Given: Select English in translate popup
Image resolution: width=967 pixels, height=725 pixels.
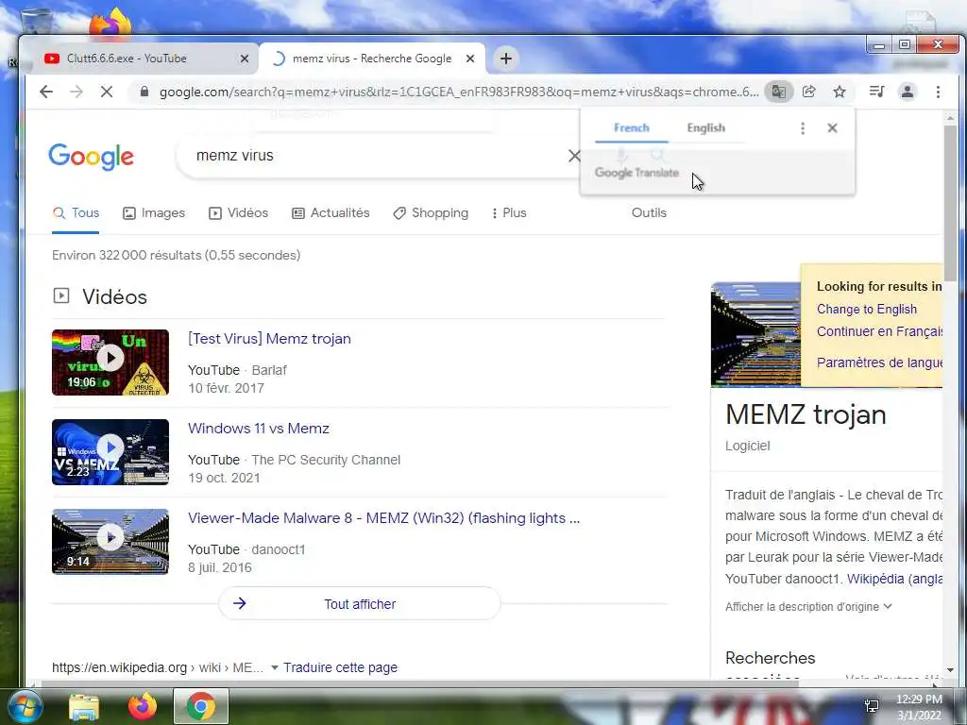Looking at the screenshot, I should pos(705,127).
